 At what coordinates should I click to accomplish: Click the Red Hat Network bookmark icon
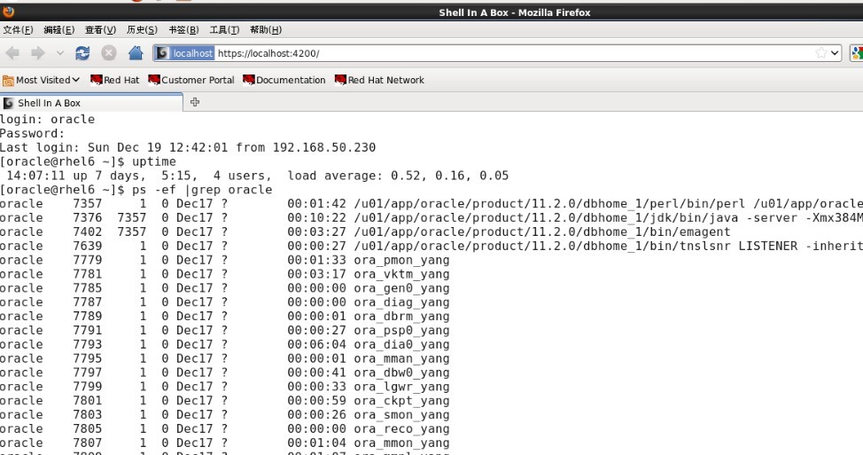(341, 80)
